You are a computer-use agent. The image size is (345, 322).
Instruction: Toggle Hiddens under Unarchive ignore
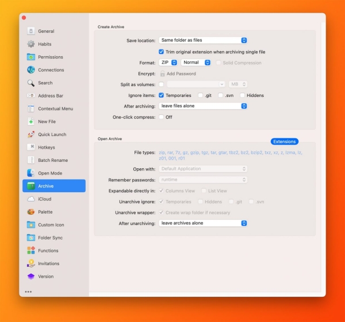[200, 201]
